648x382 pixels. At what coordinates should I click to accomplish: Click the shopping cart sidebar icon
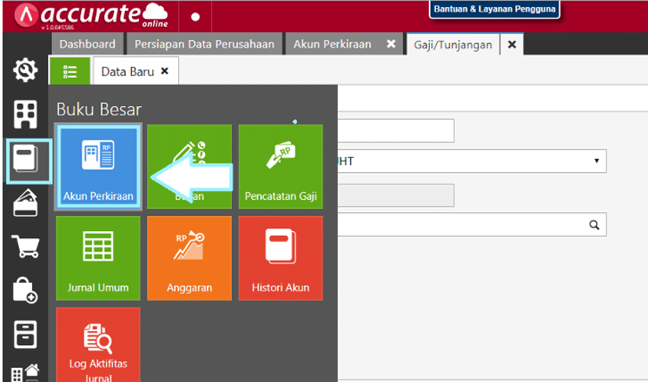[26, 248]
